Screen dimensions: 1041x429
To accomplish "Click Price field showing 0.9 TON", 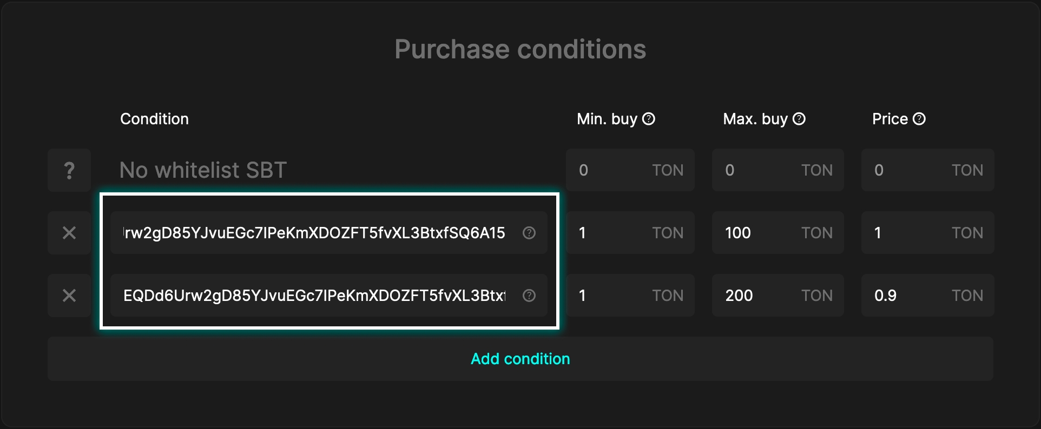I will click(909, 296).
